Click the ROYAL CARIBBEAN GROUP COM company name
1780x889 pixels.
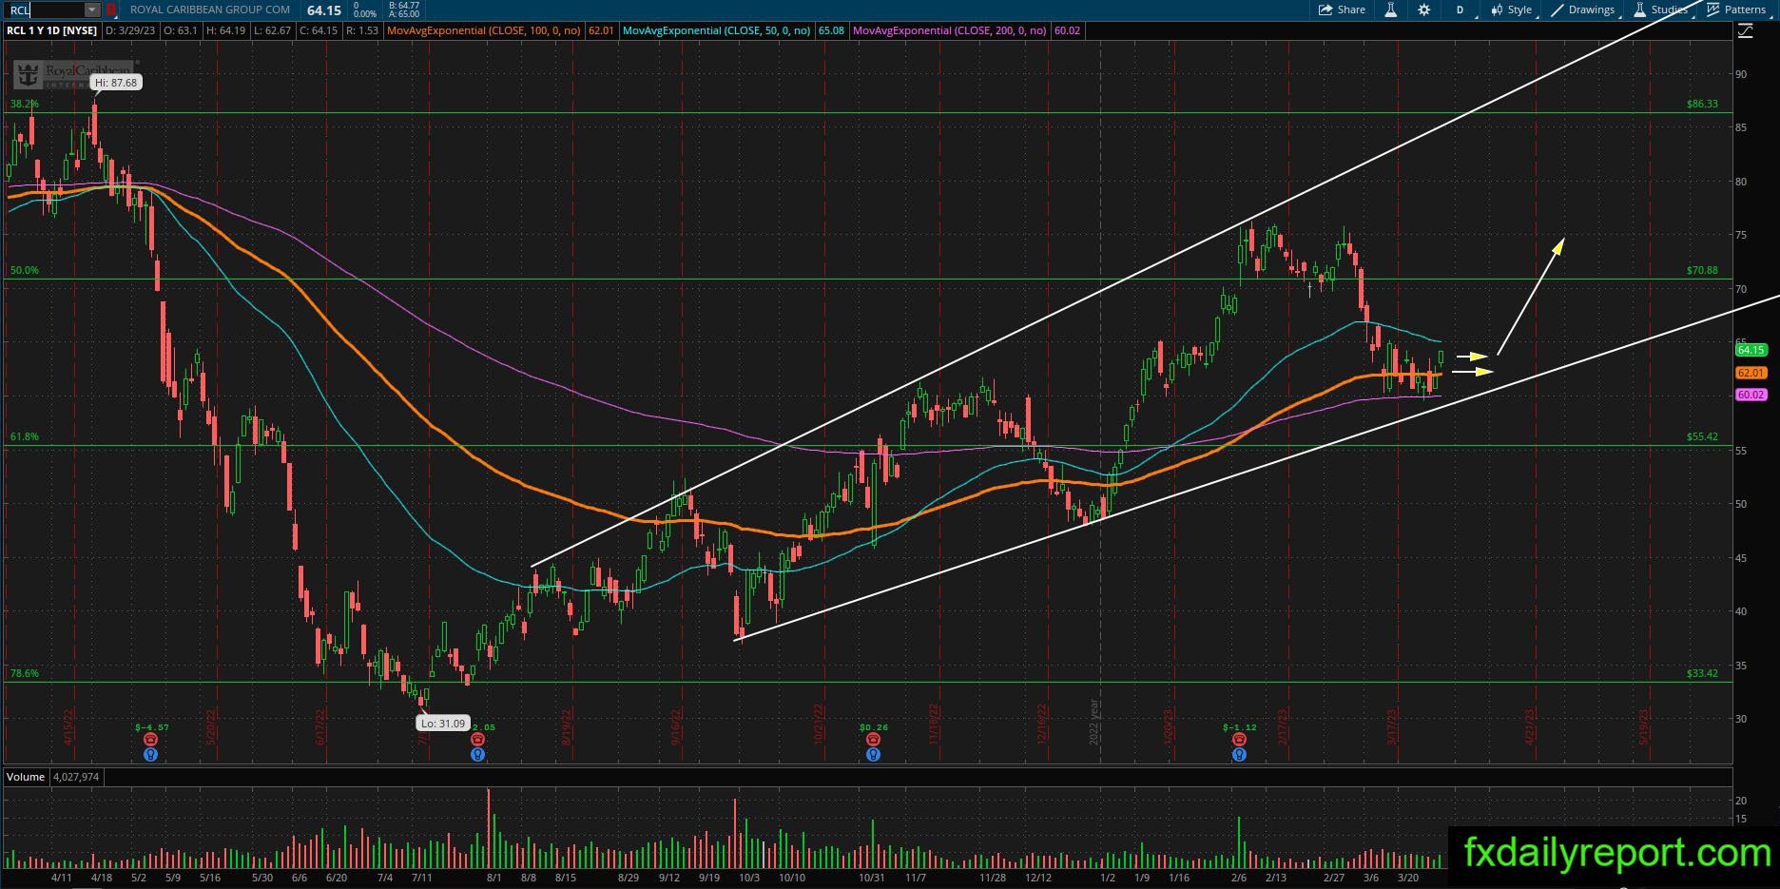point(210,10)
